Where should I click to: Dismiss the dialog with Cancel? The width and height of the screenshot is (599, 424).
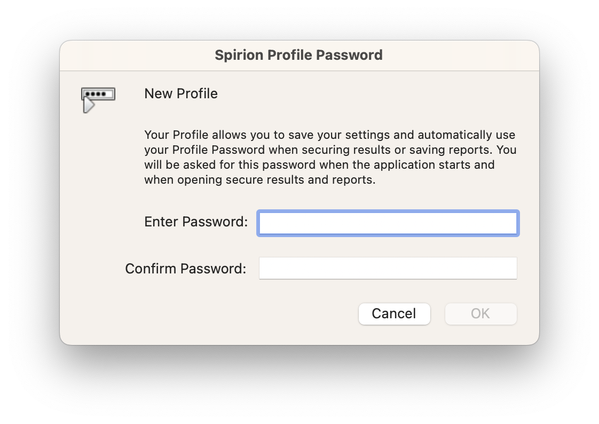(x=394, y=313)
